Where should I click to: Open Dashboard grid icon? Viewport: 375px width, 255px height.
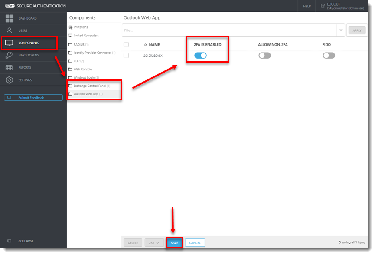[10, 18]
